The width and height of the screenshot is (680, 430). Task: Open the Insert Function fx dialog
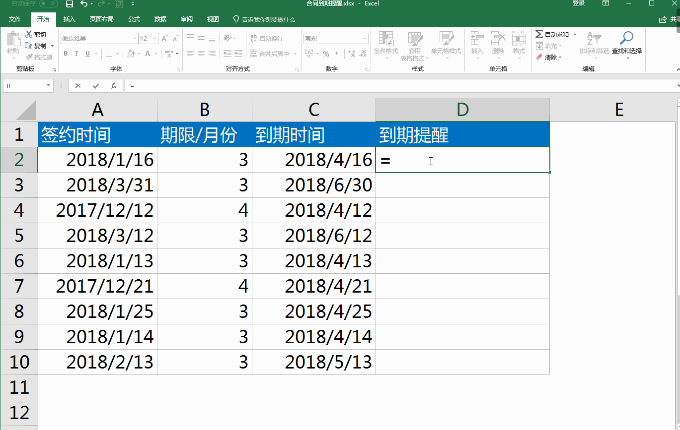coord(114,86)
